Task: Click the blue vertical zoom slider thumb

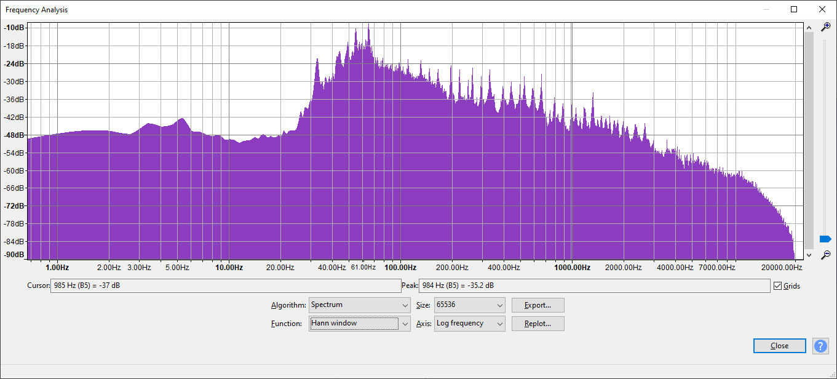Action: click(x=825, y=239)
